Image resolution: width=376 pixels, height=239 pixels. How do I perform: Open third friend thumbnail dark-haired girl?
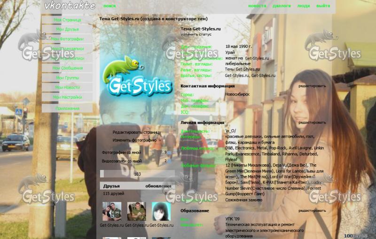point(161,211)
